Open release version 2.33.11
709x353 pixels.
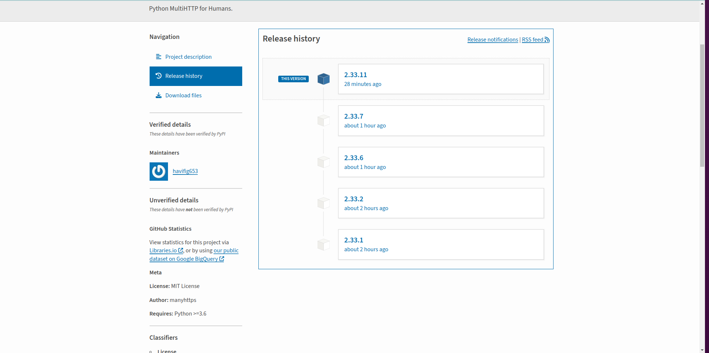tap(441, 79)
